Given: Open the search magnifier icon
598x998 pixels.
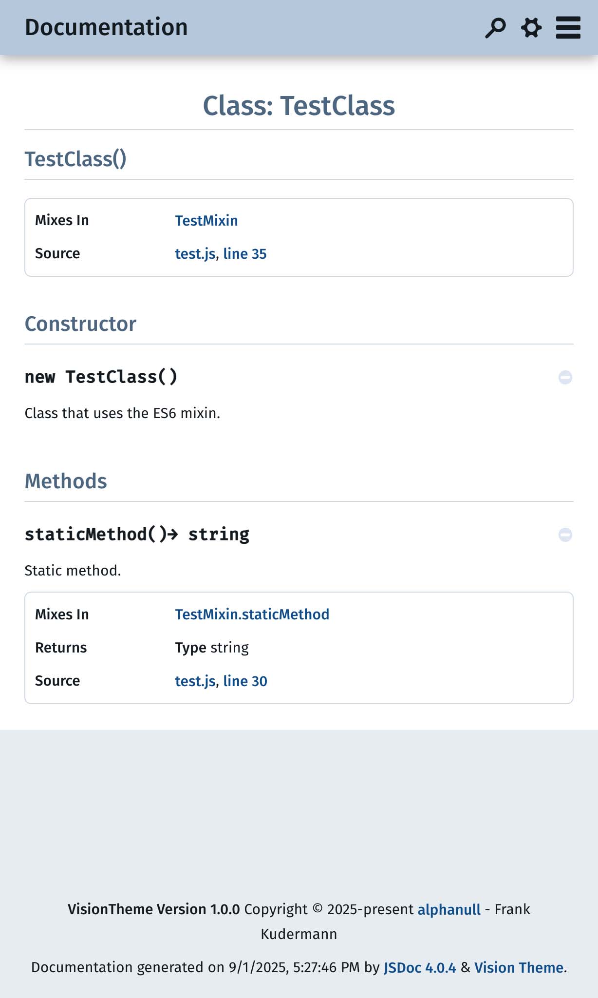Looking at the screenshot, I should click(x=495, y=28).
